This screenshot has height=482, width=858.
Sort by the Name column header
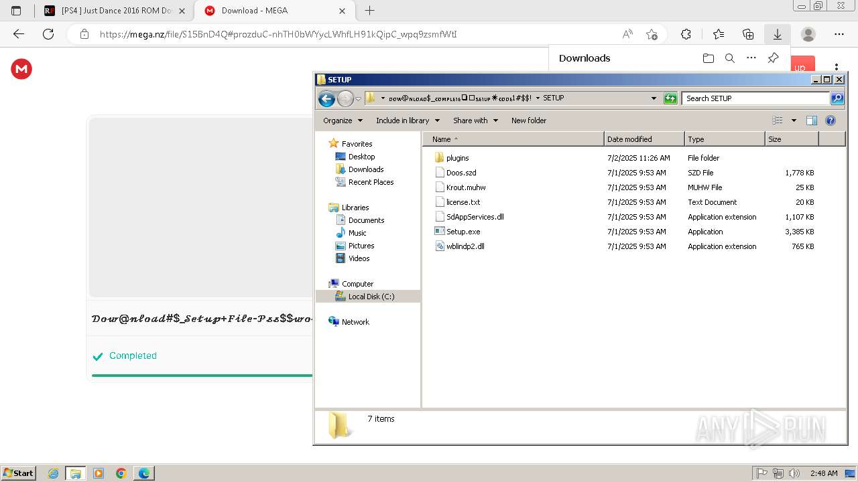pos(513,139)
